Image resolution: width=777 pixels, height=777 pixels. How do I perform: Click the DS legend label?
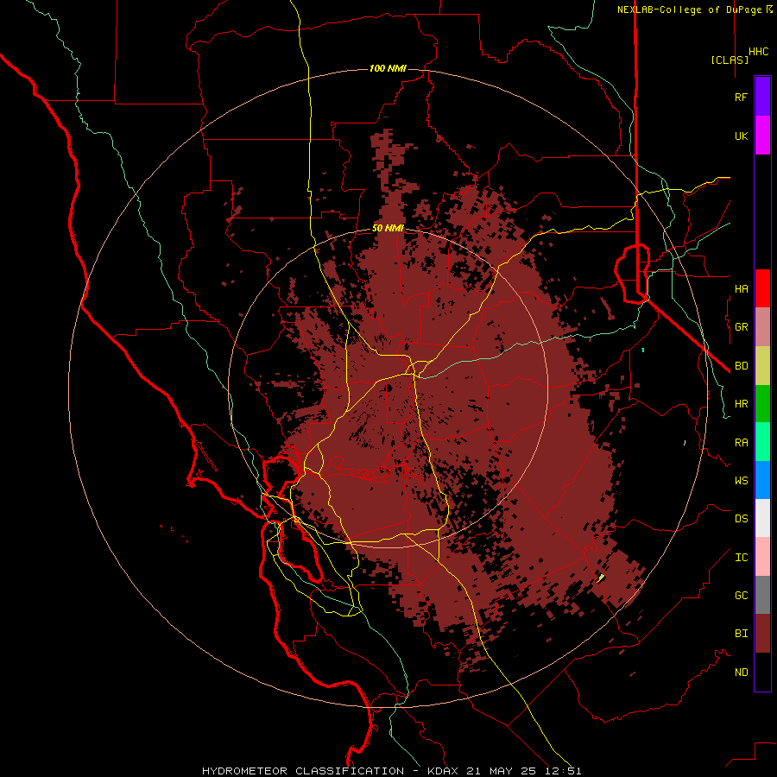tap(741, 519)
